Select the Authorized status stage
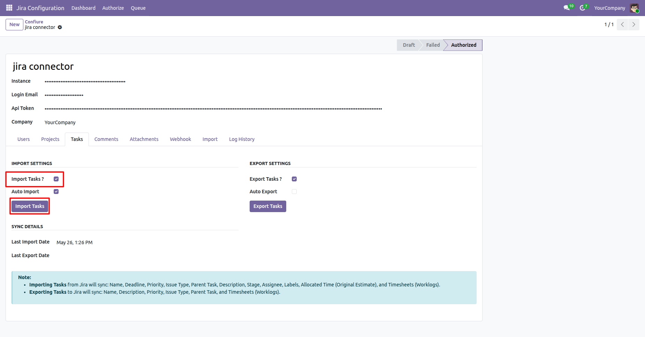Image resolution: width=645 pixels, height=337 pixels. click(x=463, y=45)
